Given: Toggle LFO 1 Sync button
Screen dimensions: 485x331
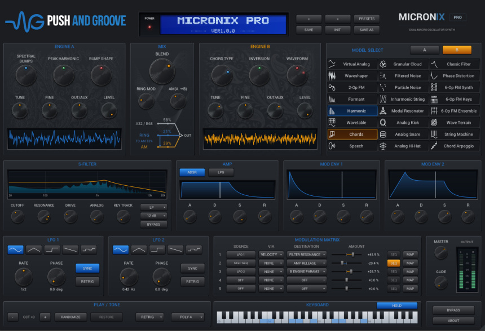Looking at the screenshot, I should [x=87, y=269].
